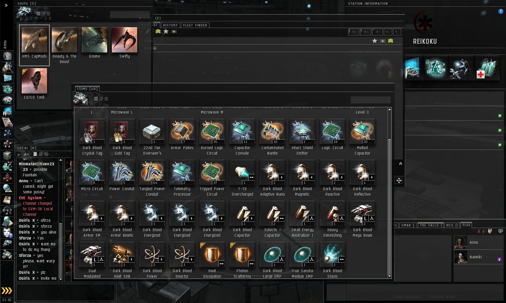Switch to the Fleet Finder tab
The height and width of the screenshot is (303, 506).
(x=195, y=25)
